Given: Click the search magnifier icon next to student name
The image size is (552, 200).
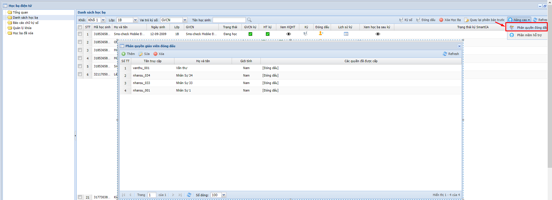Looking at the screenshot, I should pyautogui.click(x=249, y=20).
